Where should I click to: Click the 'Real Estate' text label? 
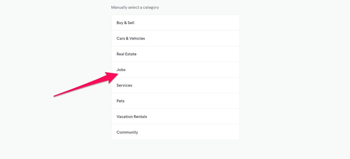pos(126,54)
